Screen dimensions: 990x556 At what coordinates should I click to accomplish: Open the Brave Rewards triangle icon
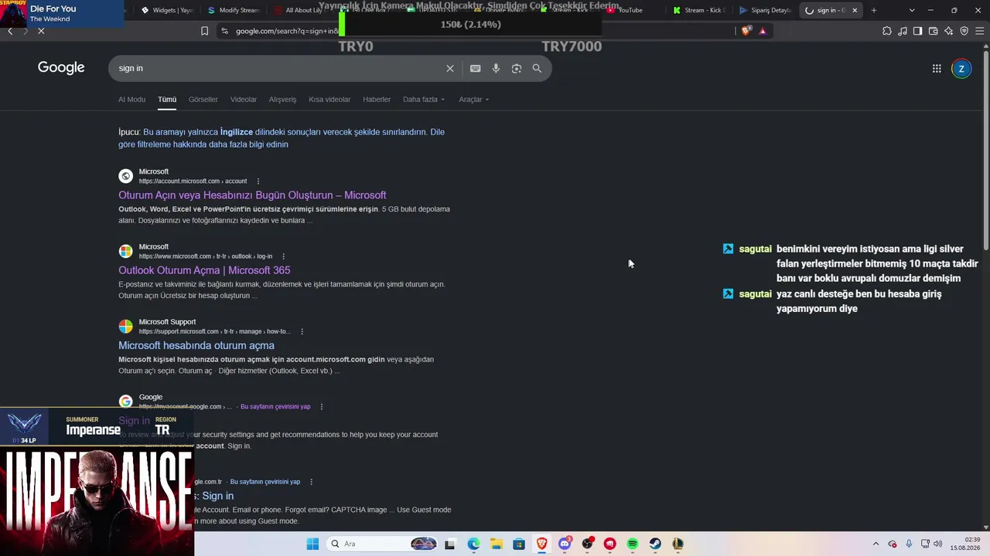pos(763,31)
